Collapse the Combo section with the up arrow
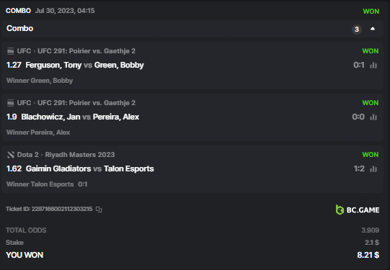Image resolution: width=390 pixels, height=270 pixels. coord(373,29)
